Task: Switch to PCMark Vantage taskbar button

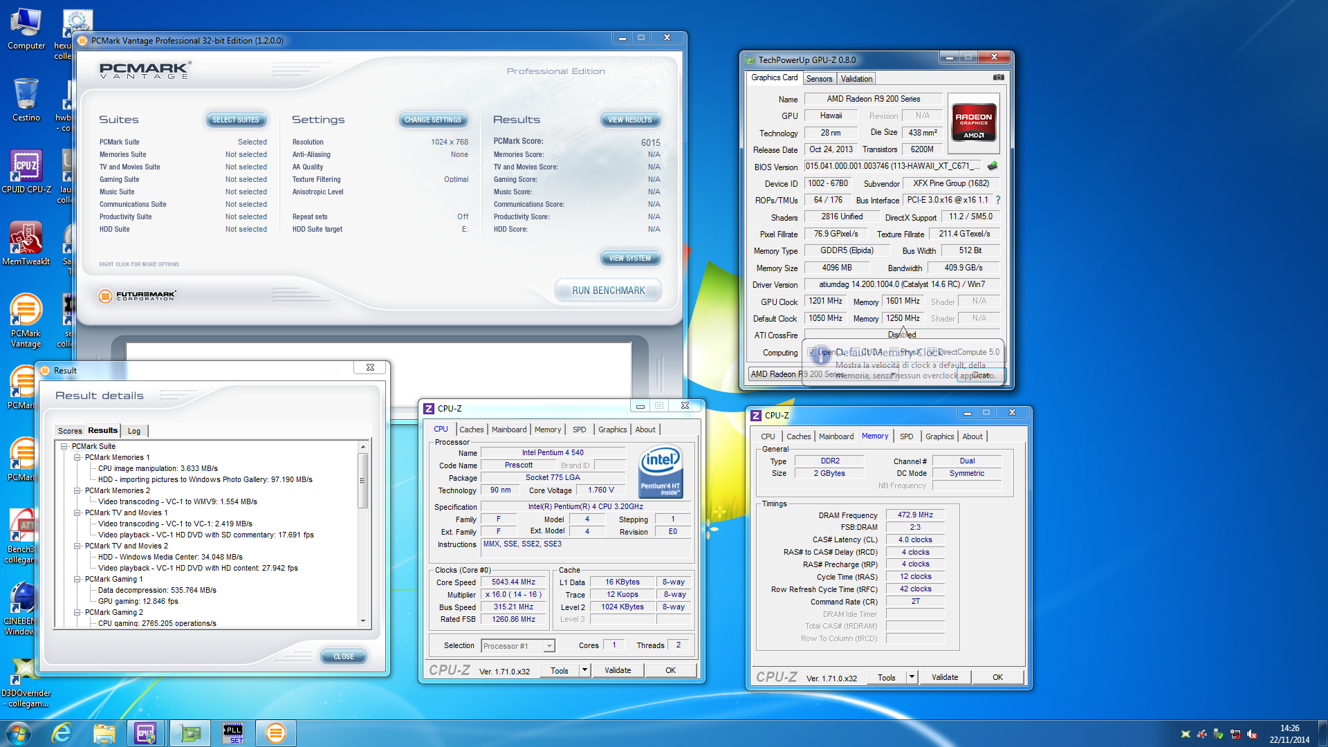Action: point(276,733)
